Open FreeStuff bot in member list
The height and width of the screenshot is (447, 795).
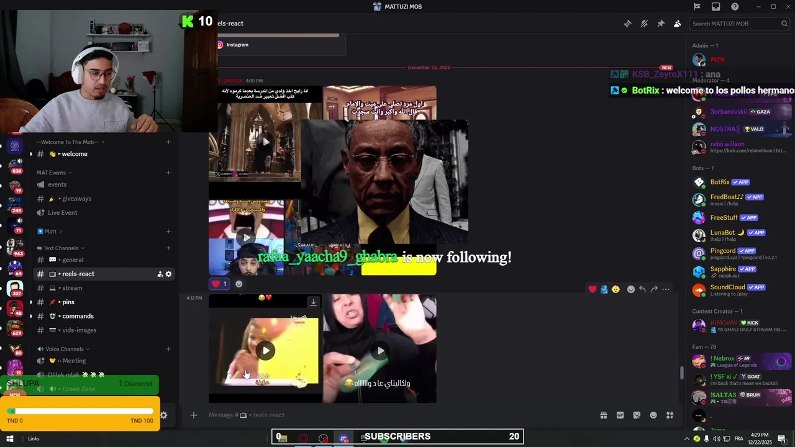tap(740, 218)
